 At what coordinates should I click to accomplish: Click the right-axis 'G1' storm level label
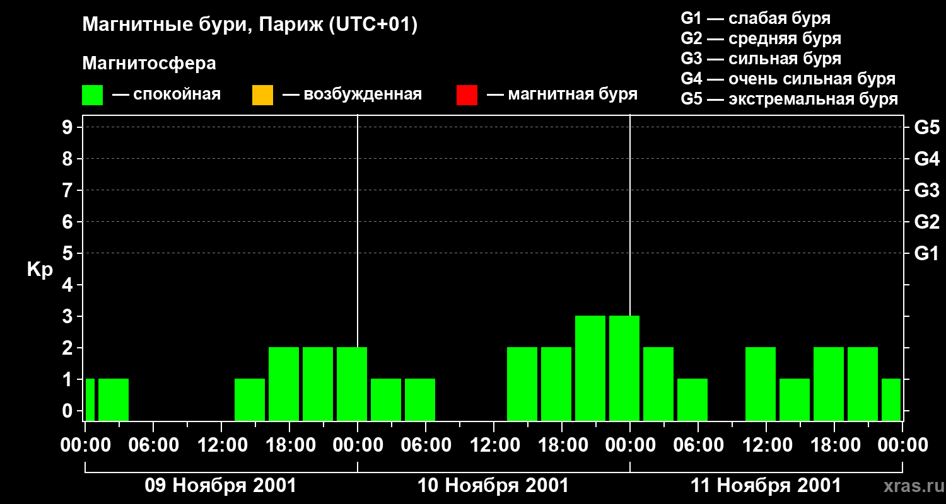[x=927, y=253]
